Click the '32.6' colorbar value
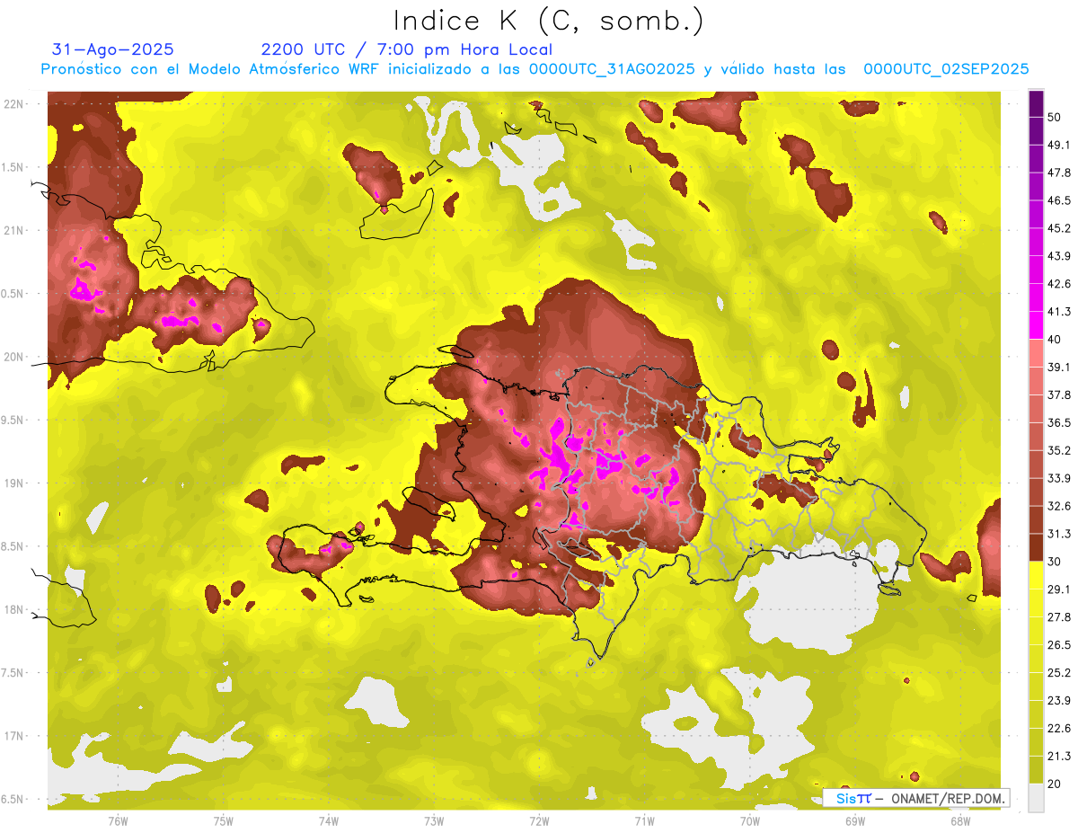This screenshot has height=833, width=1078. coord(1058,506)
